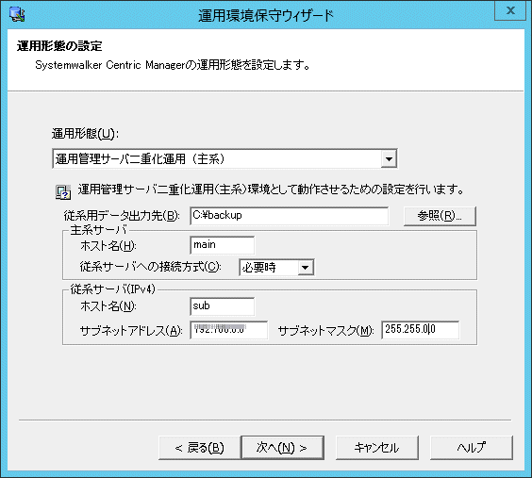
Task: Open the 運用形態 dropdown arrow
Action: (389, 158)
